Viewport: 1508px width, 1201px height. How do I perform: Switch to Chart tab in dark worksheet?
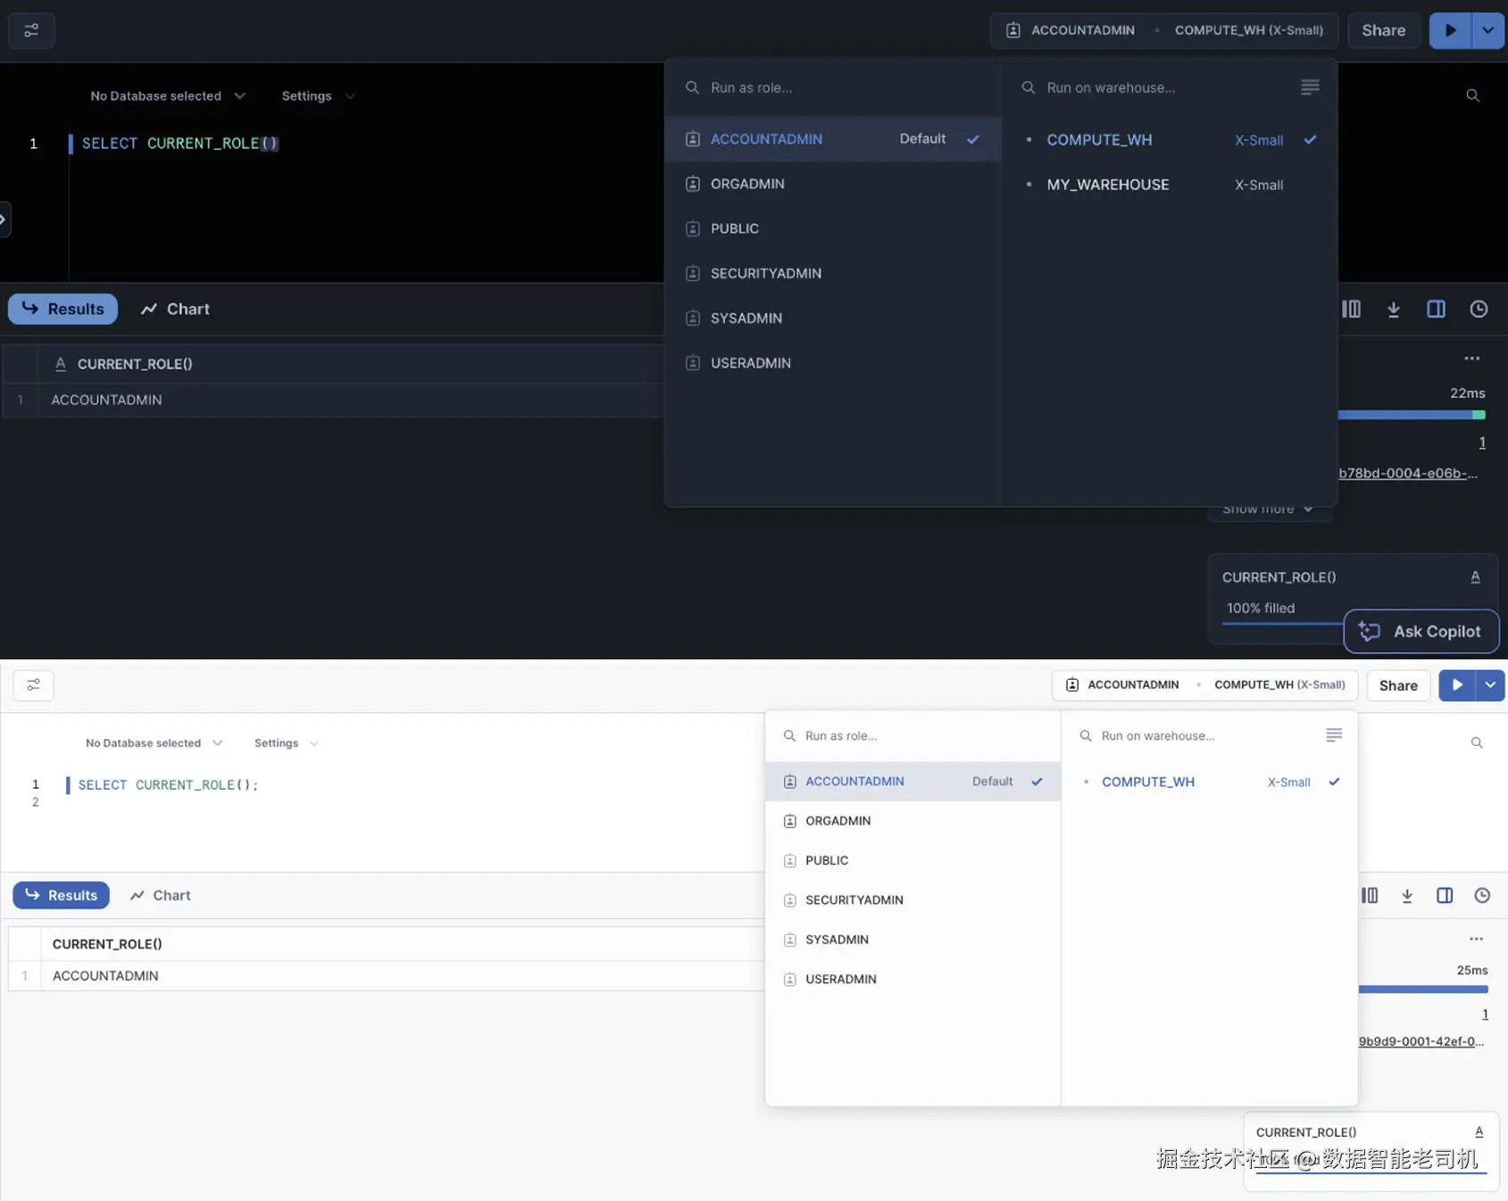pyautogui.click(x=175, y=309)
